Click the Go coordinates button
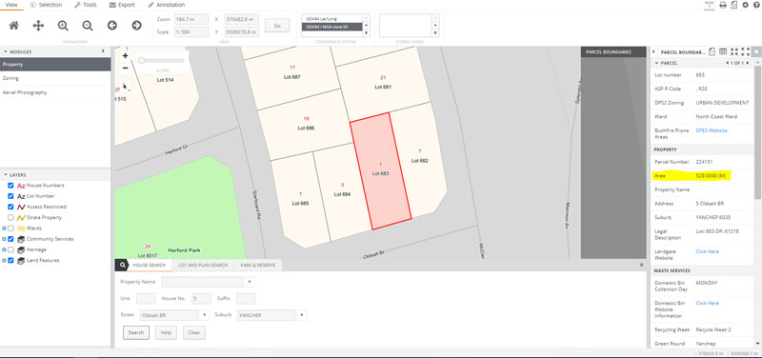Image resolution: width=762 pixels, height=358 pixels. tap(277, 26)
